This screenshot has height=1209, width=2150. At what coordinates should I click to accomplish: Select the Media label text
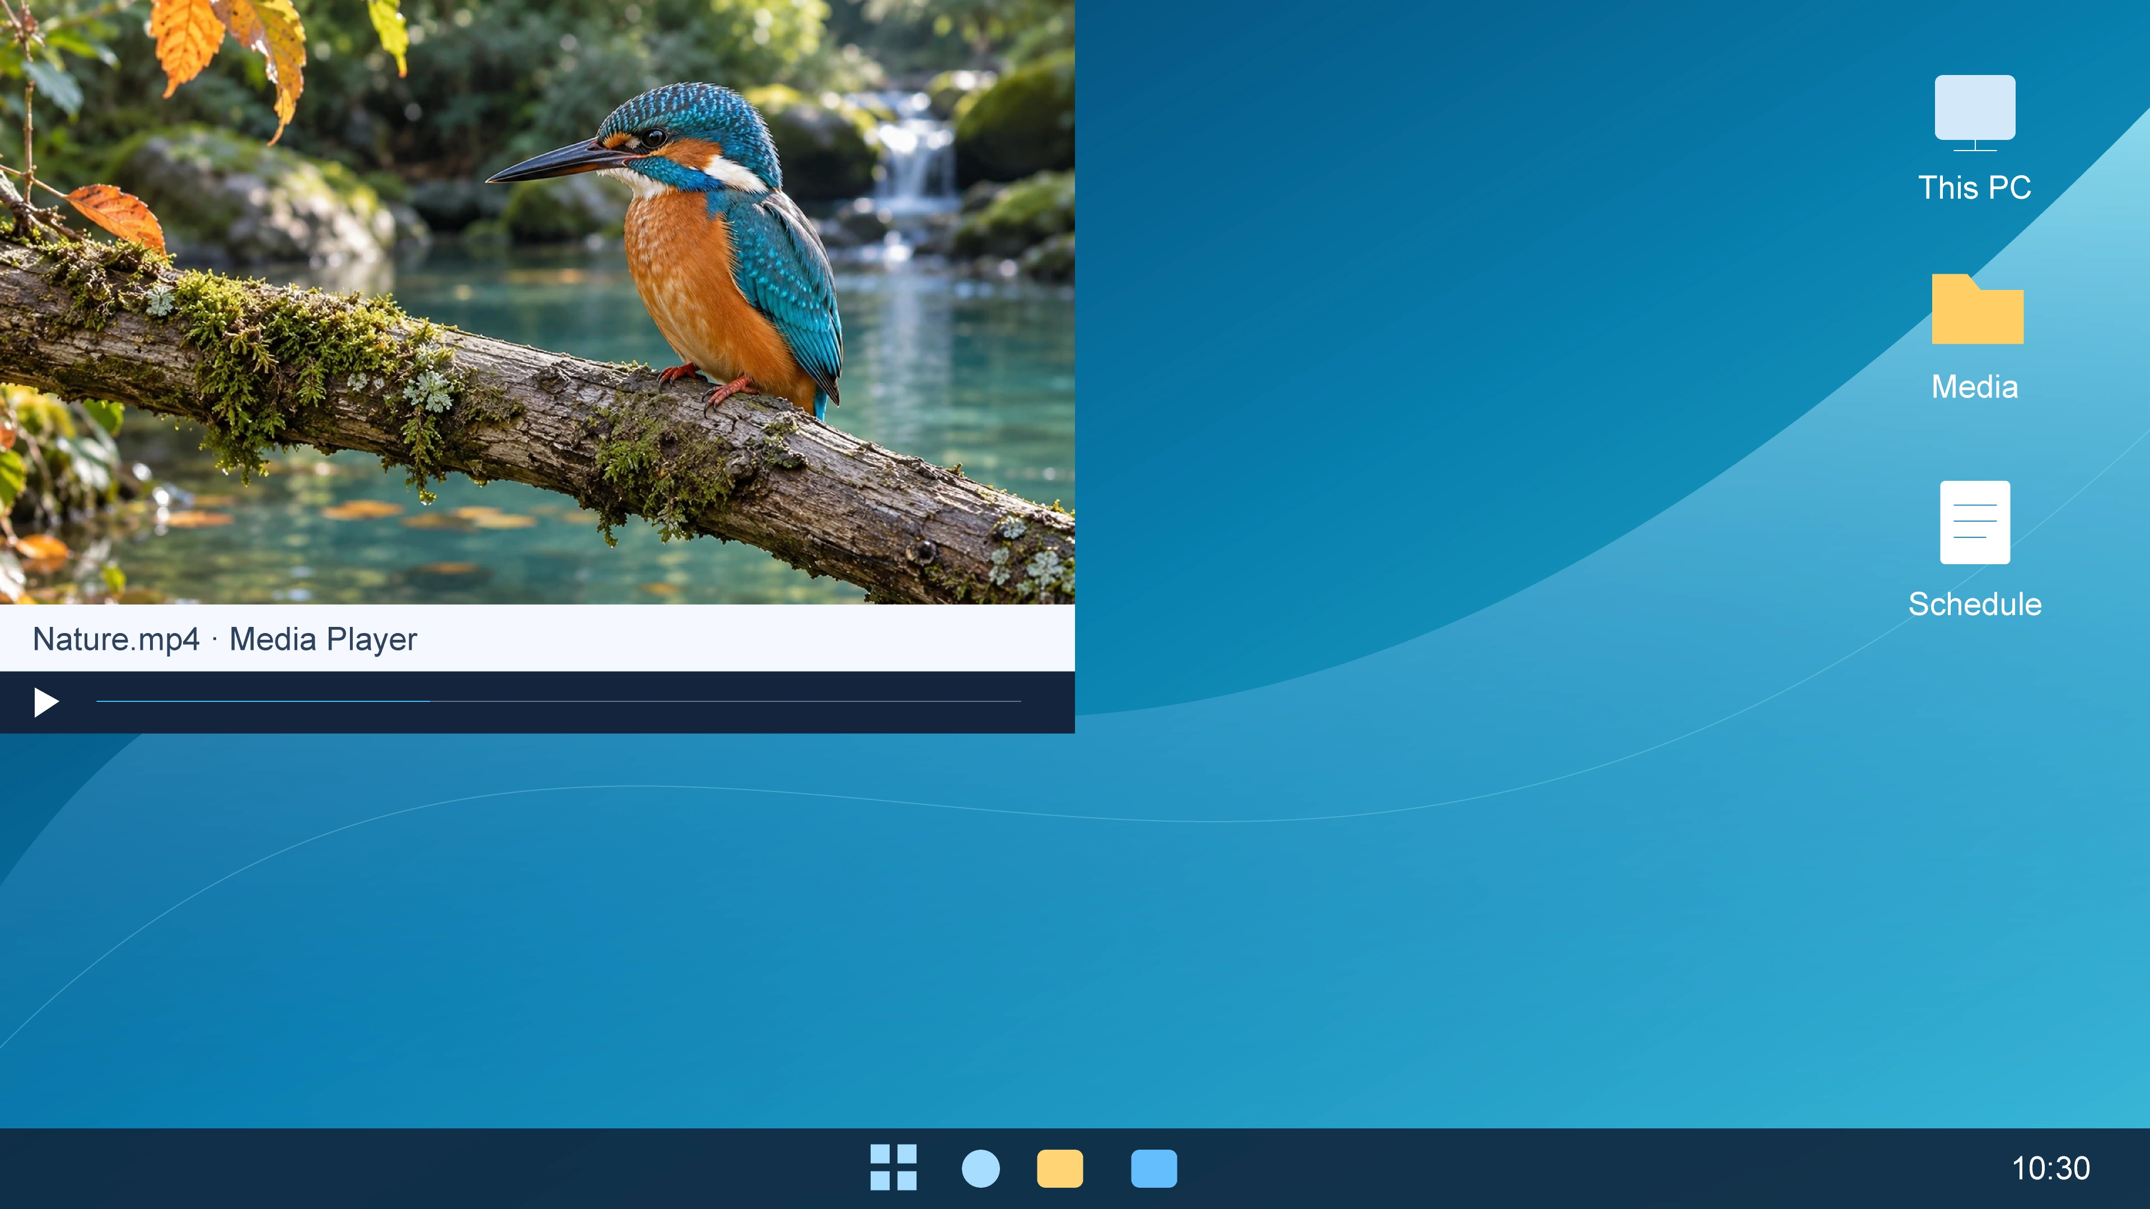click(1975, 387)
